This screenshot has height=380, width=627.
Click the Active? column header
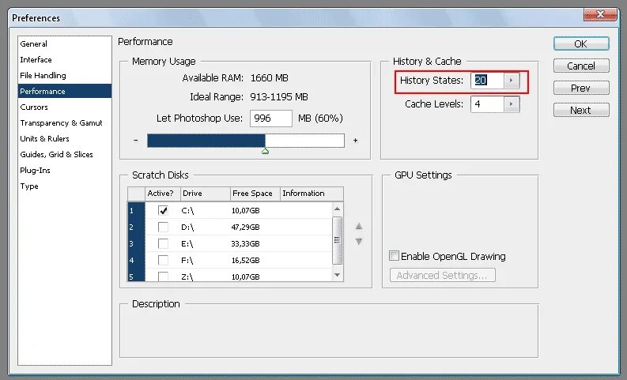[x=162, y=194]
